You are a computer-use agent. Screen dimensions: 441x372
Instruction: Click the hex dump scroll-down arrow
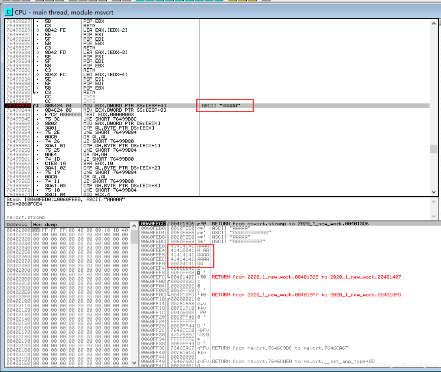tap(134, 363)
